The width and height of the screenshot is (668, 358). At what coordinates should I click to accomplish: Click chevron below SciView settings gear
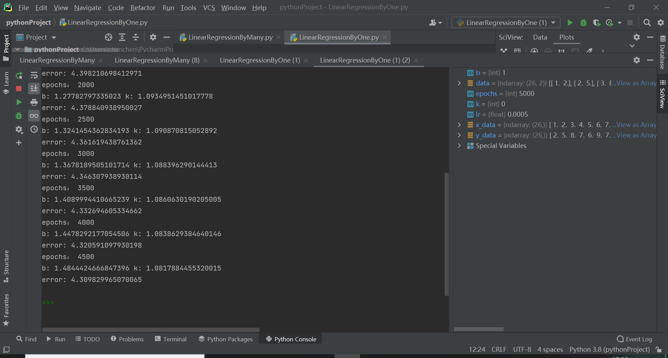pyautogui.click(x=632, y=46)
